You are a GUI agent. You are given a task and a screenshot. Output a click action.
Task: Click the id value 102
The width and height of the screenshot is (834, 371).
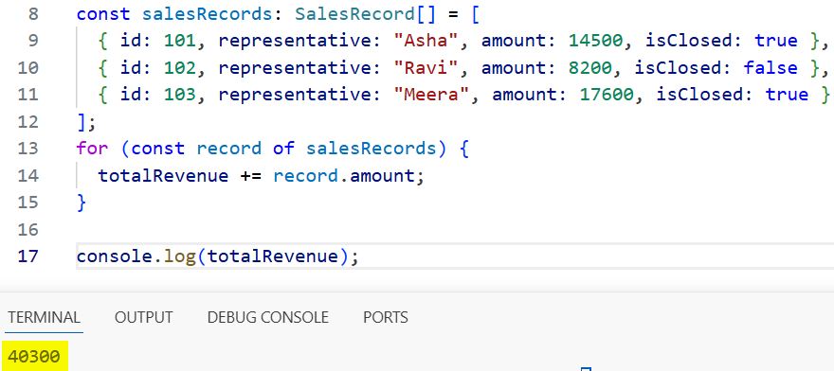(180, 68)
